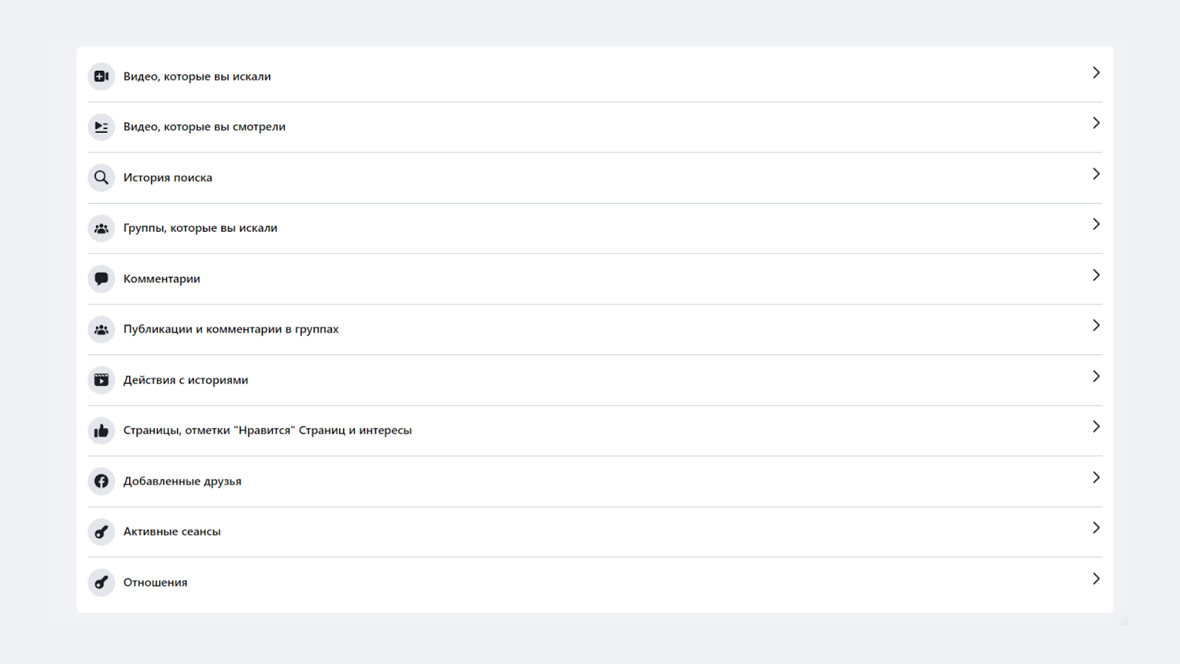Expand the Отношения row chevron
1180x664 pixels.
tap(1096, 579)
